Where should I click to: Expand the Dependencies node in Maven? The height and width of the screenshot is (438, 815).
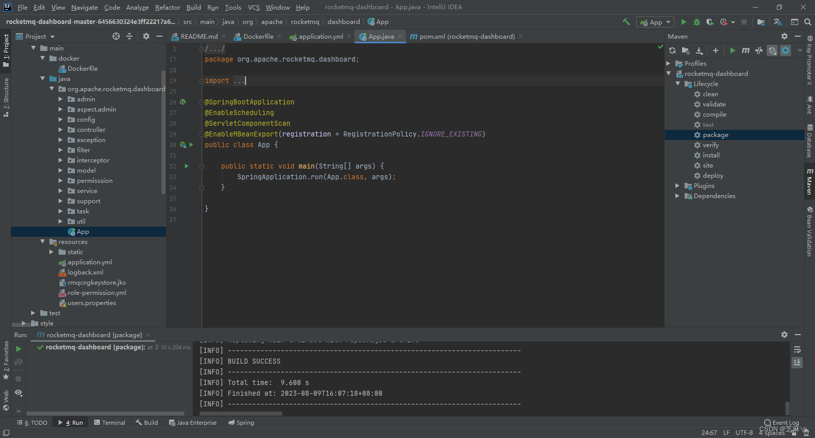pyautogui.click(x=678, y=196)
